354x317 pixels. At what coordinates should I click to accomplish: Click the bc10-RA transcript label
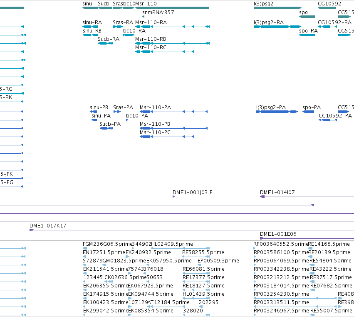(134, 31)
